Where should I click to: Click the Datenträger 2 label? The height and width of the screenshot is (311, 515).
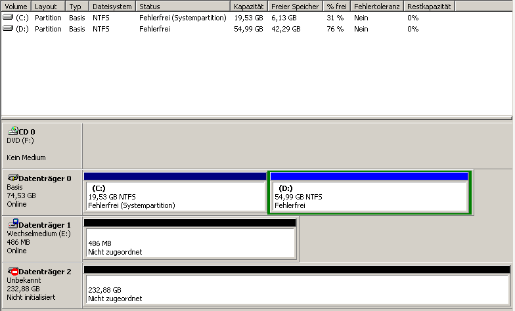(x=45, y=272)
